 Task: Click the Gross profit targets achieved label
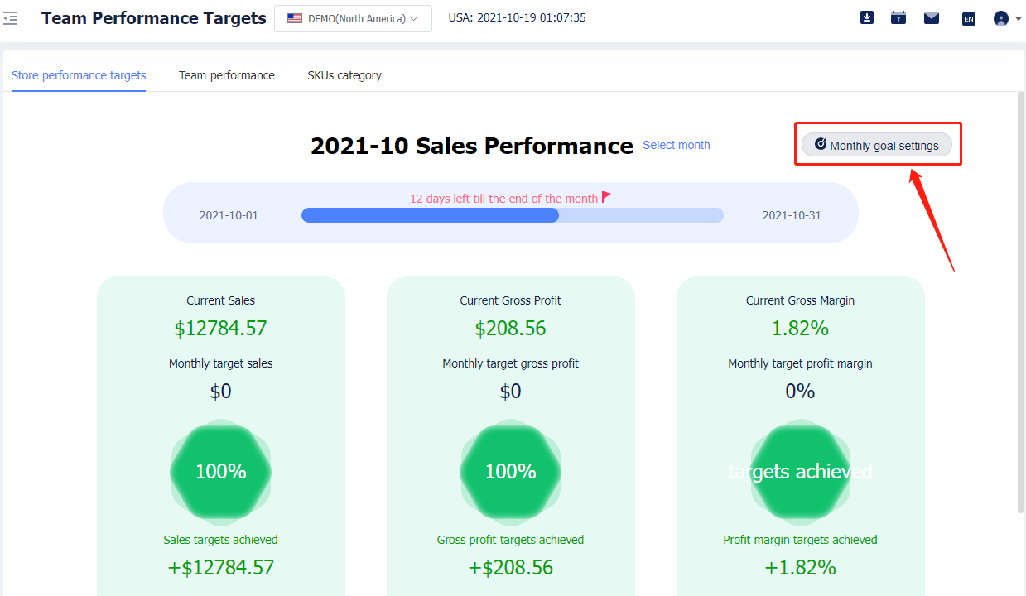tap(510, 540)
